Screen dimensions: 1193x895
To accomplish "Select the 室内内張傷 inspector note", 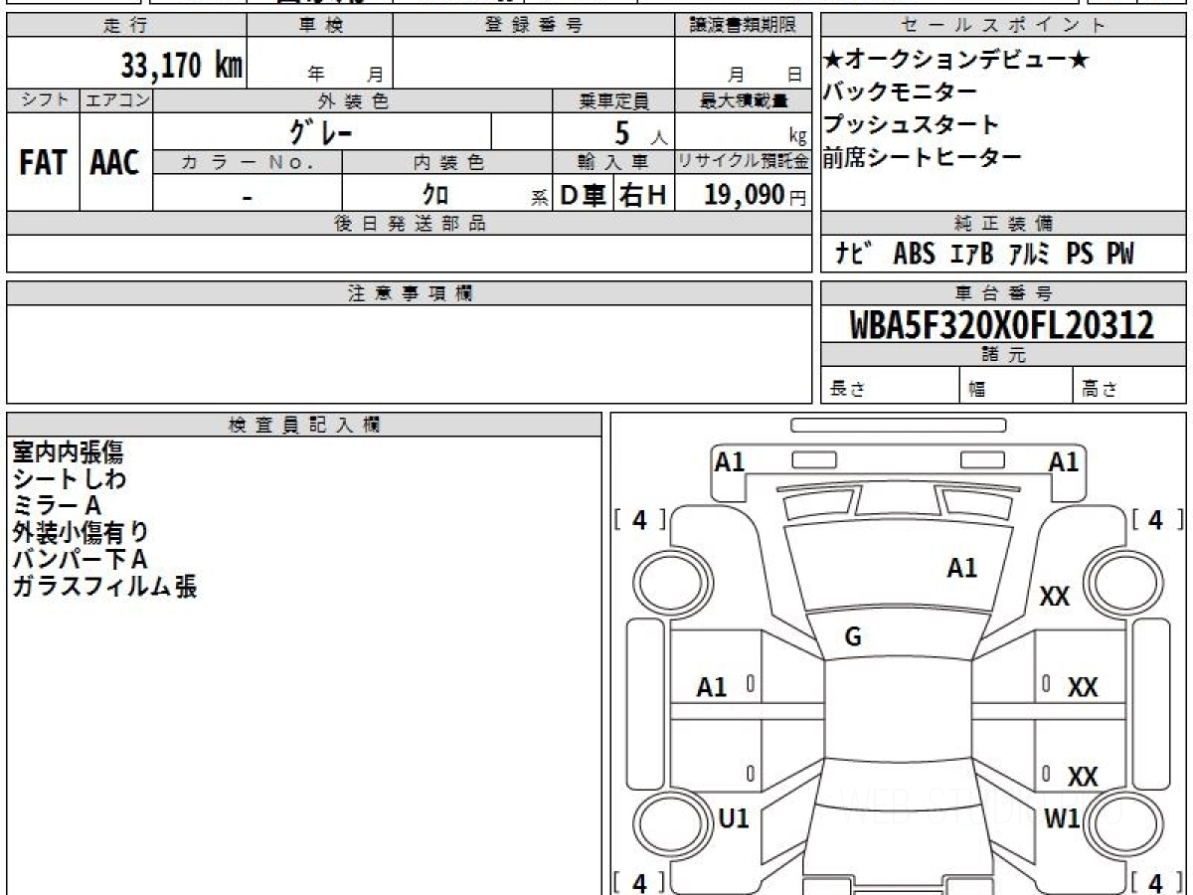I will click(x=68, y=452).
